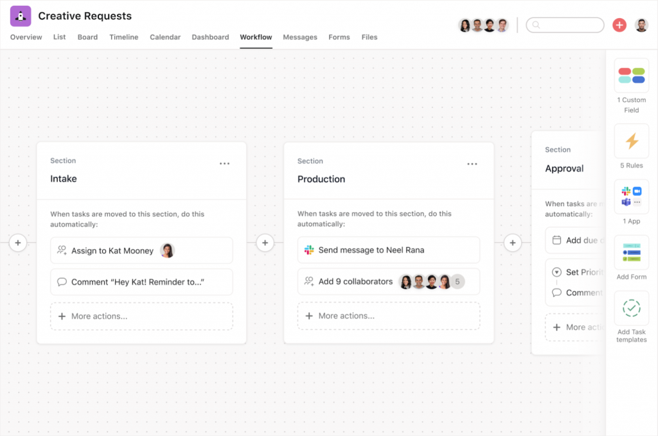
Task: Click the search input field
Action: (569, 25)
